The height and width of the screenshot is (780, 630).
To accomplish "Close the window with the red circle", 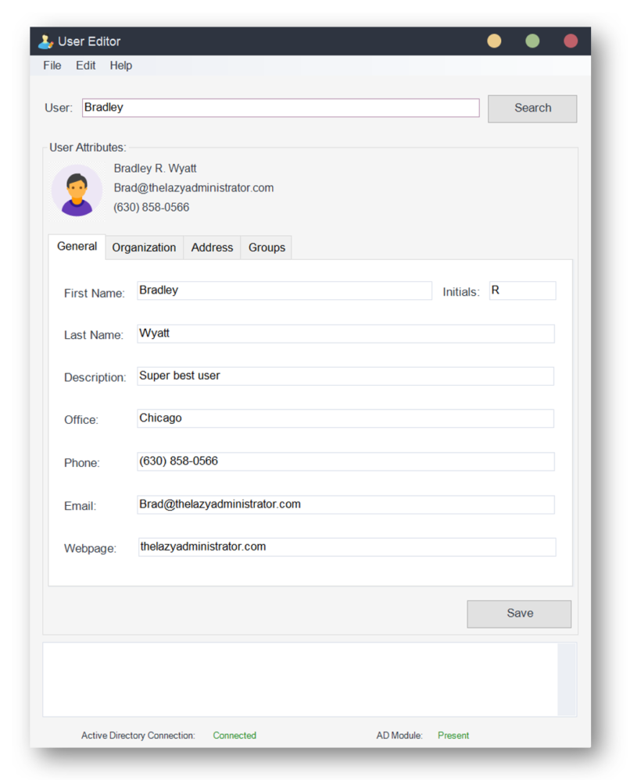I will tap(571, 41).
